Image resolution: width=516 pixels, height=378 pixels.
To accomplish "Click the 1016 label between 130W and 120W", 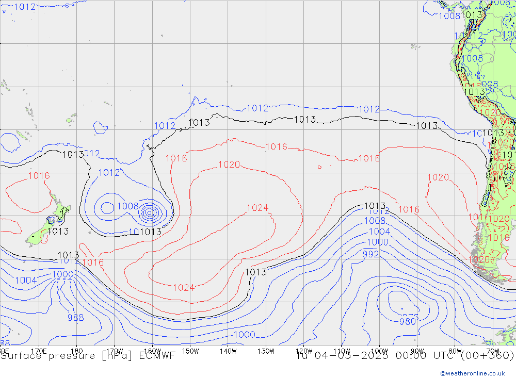I will tap(277, 147).
